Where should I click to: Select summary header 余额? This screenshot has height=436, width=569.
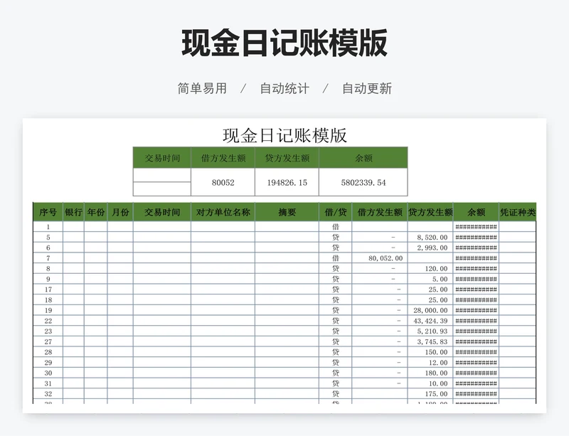(x=363, y=158)
